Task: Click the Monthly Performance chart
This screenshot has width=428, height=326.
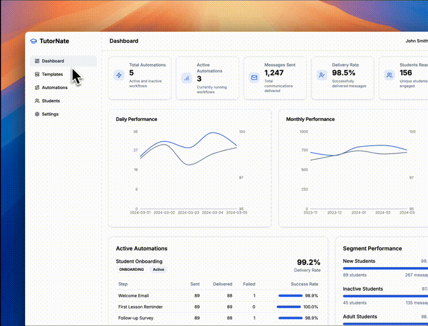Action: (x=358, y=172)
